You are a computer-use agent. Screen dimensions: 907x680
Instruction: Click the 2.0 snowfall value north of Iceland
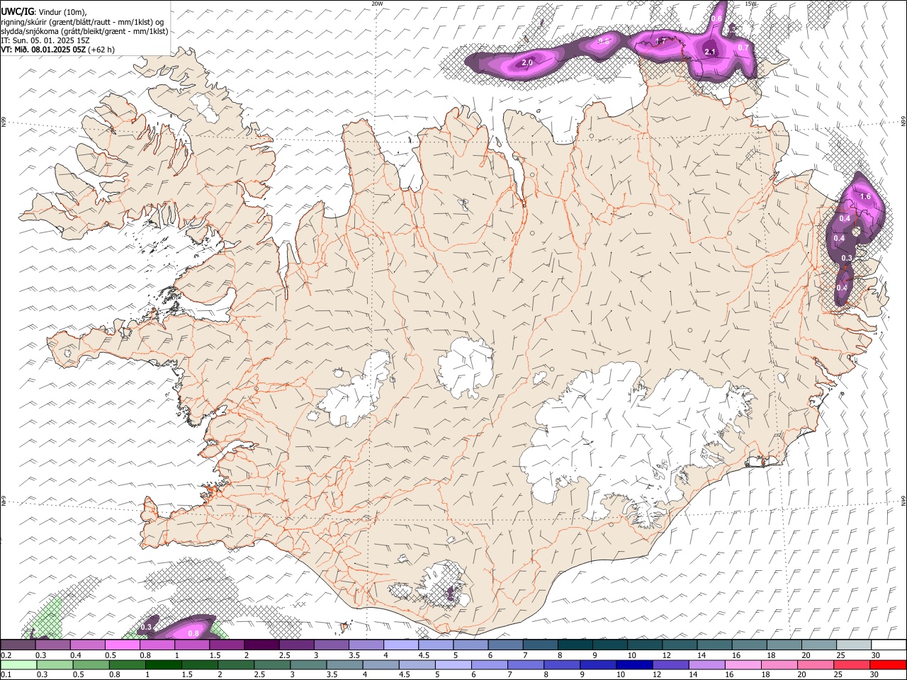(527, 63)
